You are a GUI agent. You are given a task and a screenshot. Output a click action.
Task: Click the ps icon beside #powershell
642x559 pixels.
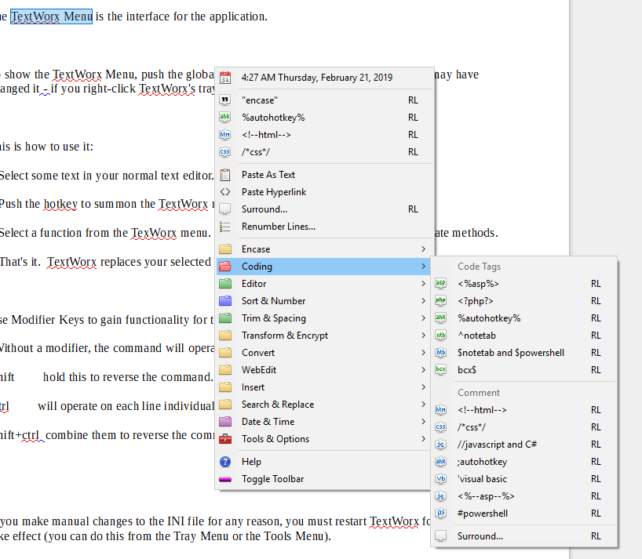[x=440, y=514]
